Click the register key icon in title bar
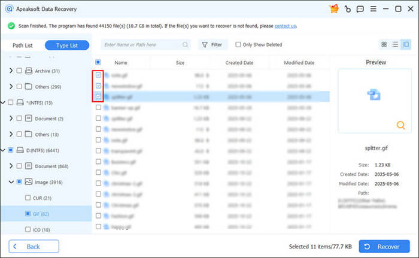This screenshot has height=258, width=419. 347,9
